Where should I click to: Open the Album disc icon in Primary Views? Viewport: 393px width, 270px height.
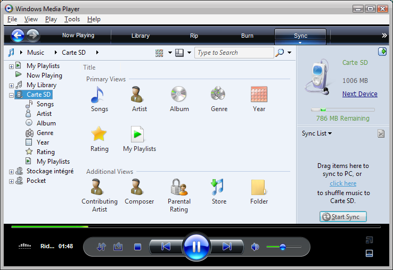click(178, 94)
